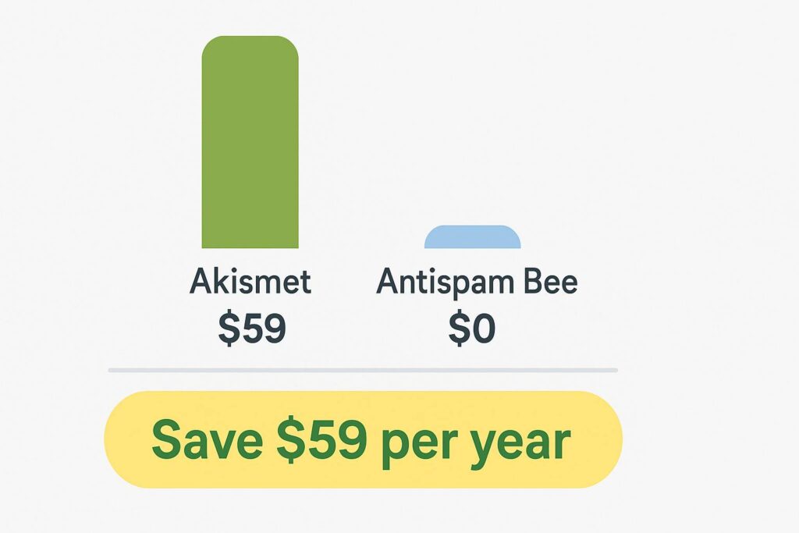Select the Akismet label text
Screen dimensions: 799x533
(x=250, y=281)
